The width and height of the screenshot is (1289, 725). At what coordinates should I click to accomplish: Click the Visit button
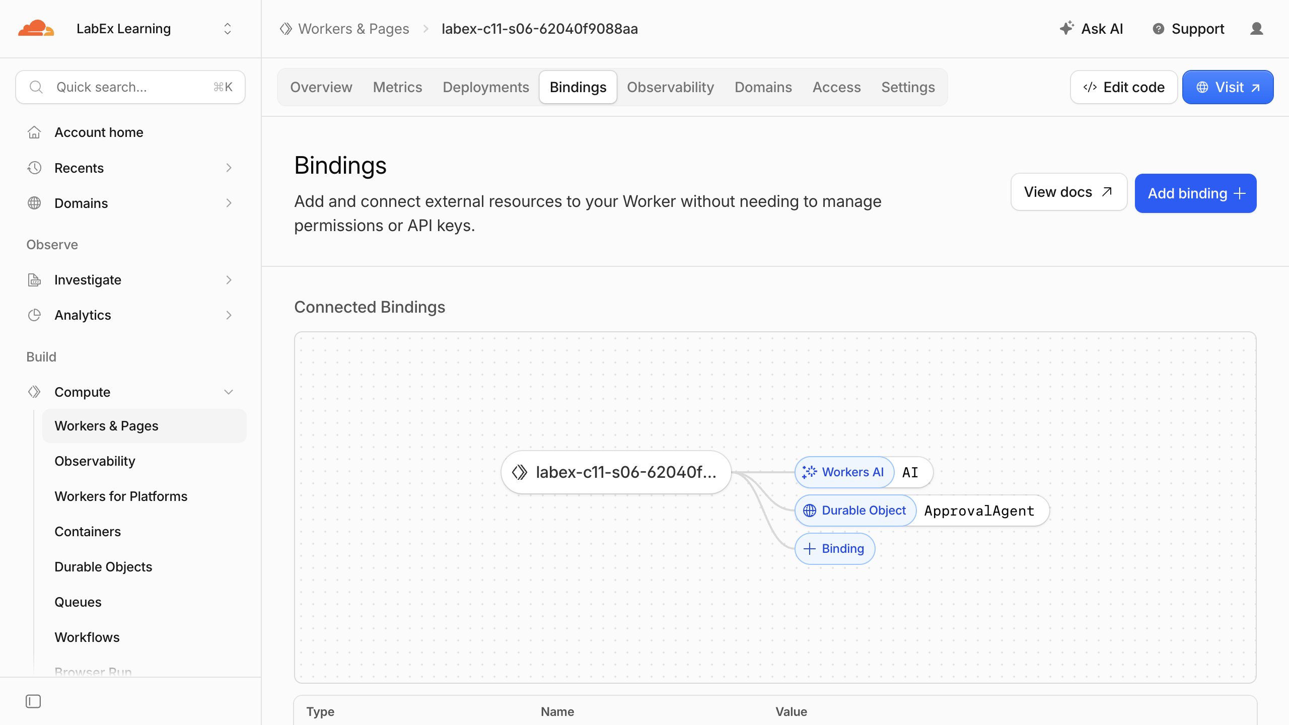(x=1228, y=87)
